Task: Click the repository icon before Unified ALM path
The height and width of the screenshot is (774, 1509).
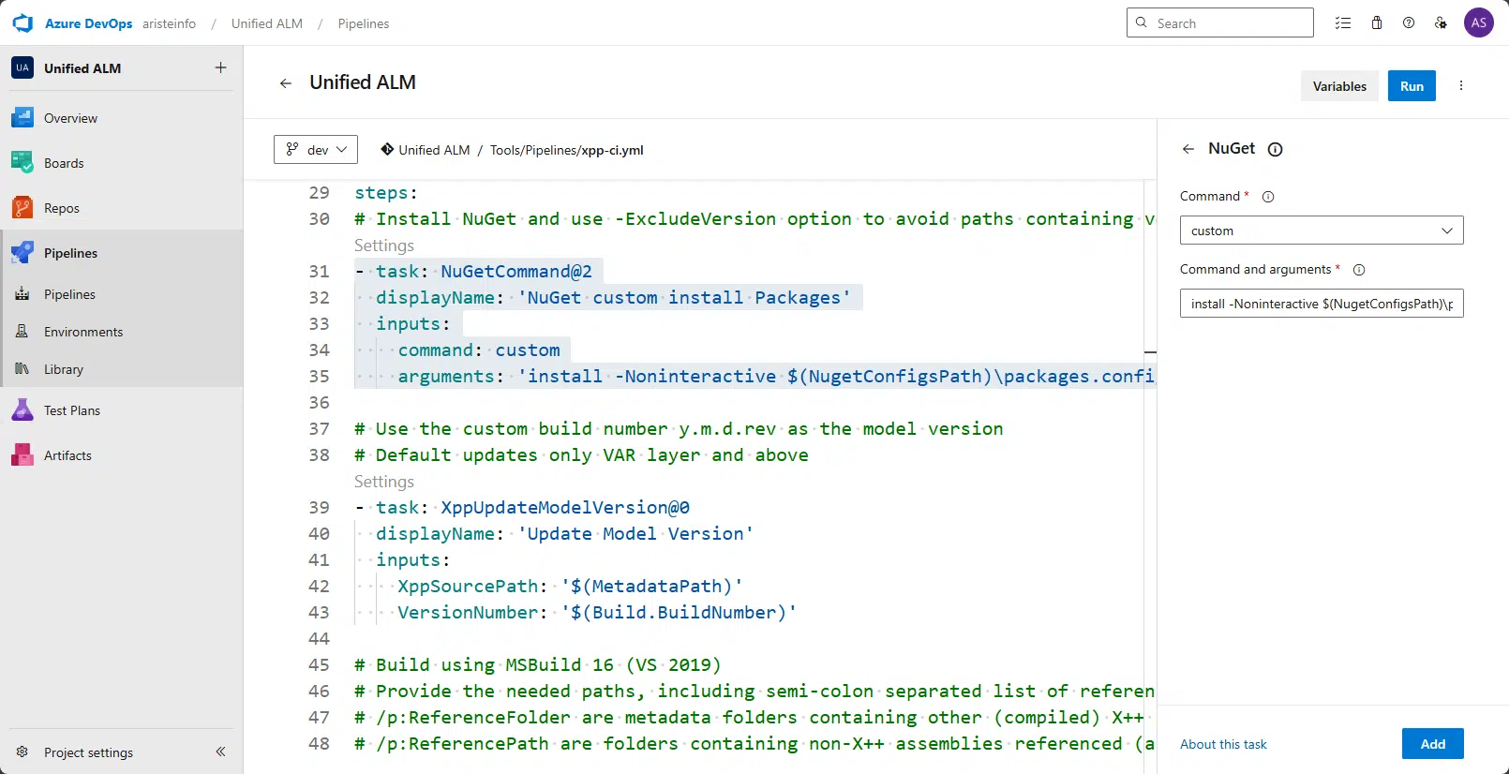Action: [387, 149]
